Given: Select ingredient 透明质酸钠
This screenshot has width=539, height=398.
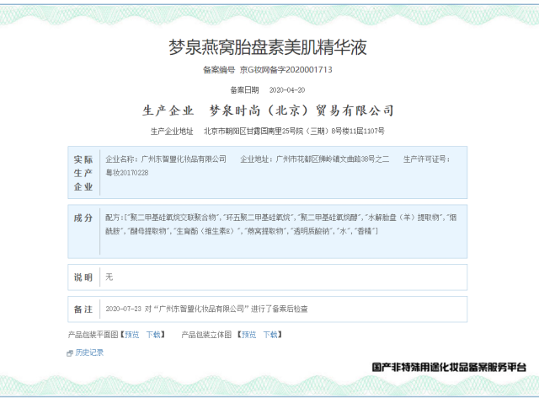Looking at the screenshot, I should point(312,231).
